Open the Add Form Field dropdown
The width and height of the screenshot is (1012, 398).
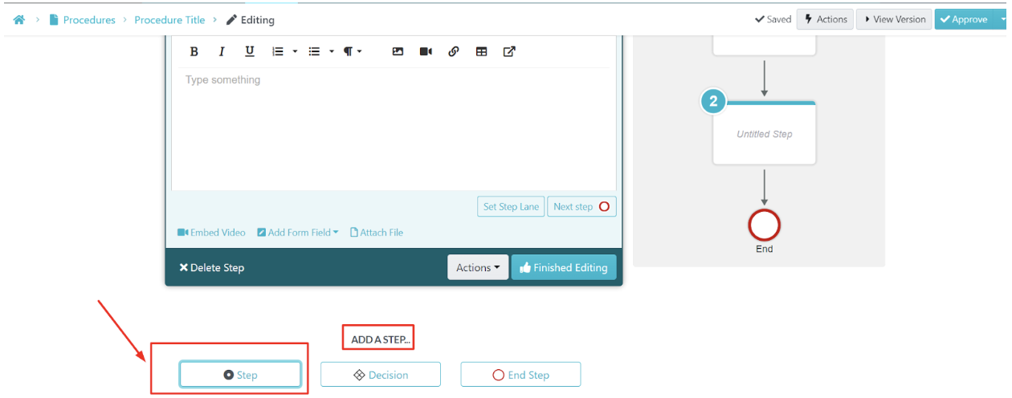click(x=298, y=233)
